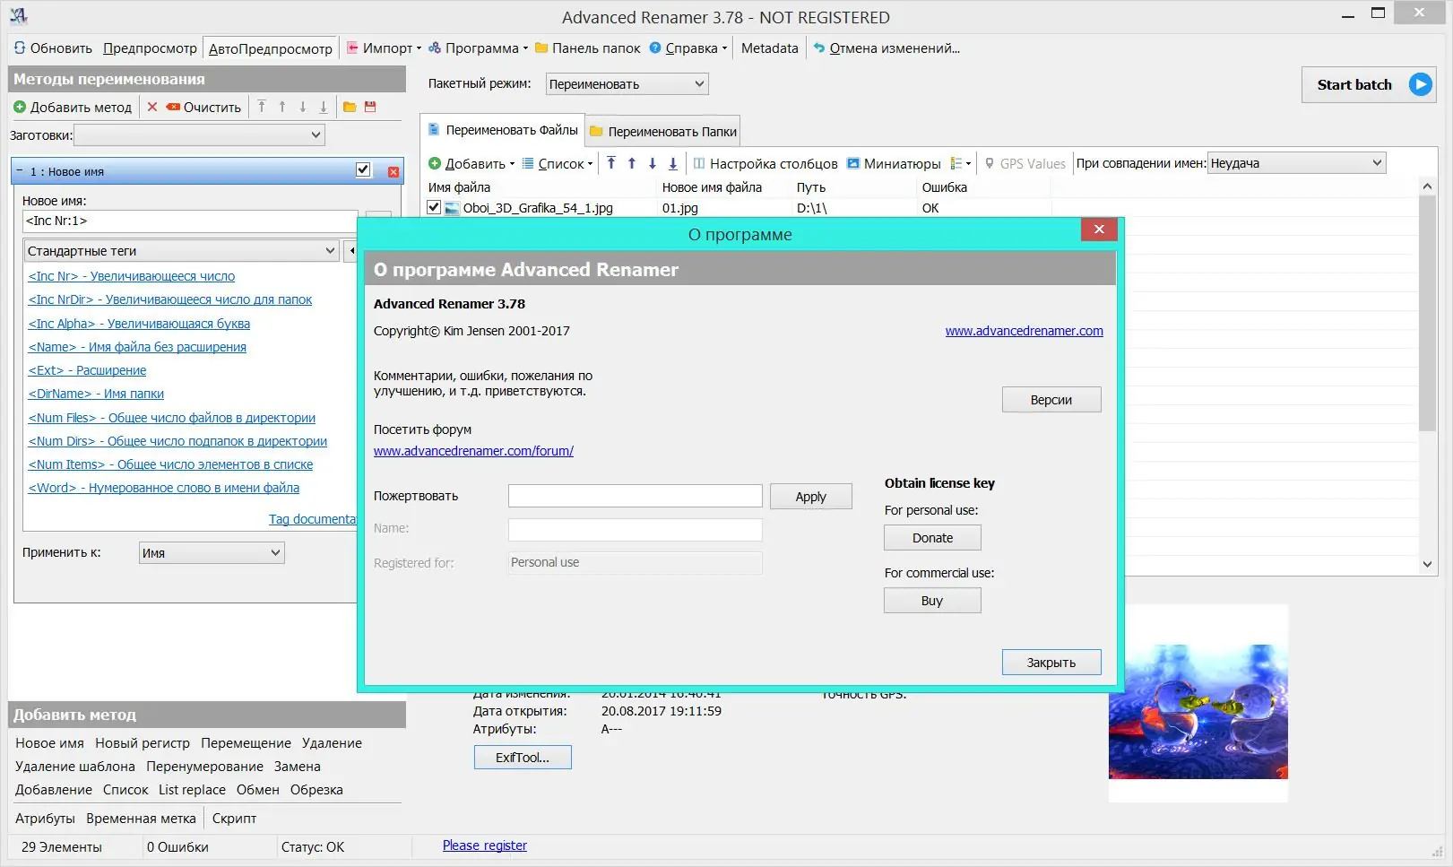Viewport: 1453px width, 867px height.
Task: Click the Metadata toolbar item
Action: tap(769, 48)
